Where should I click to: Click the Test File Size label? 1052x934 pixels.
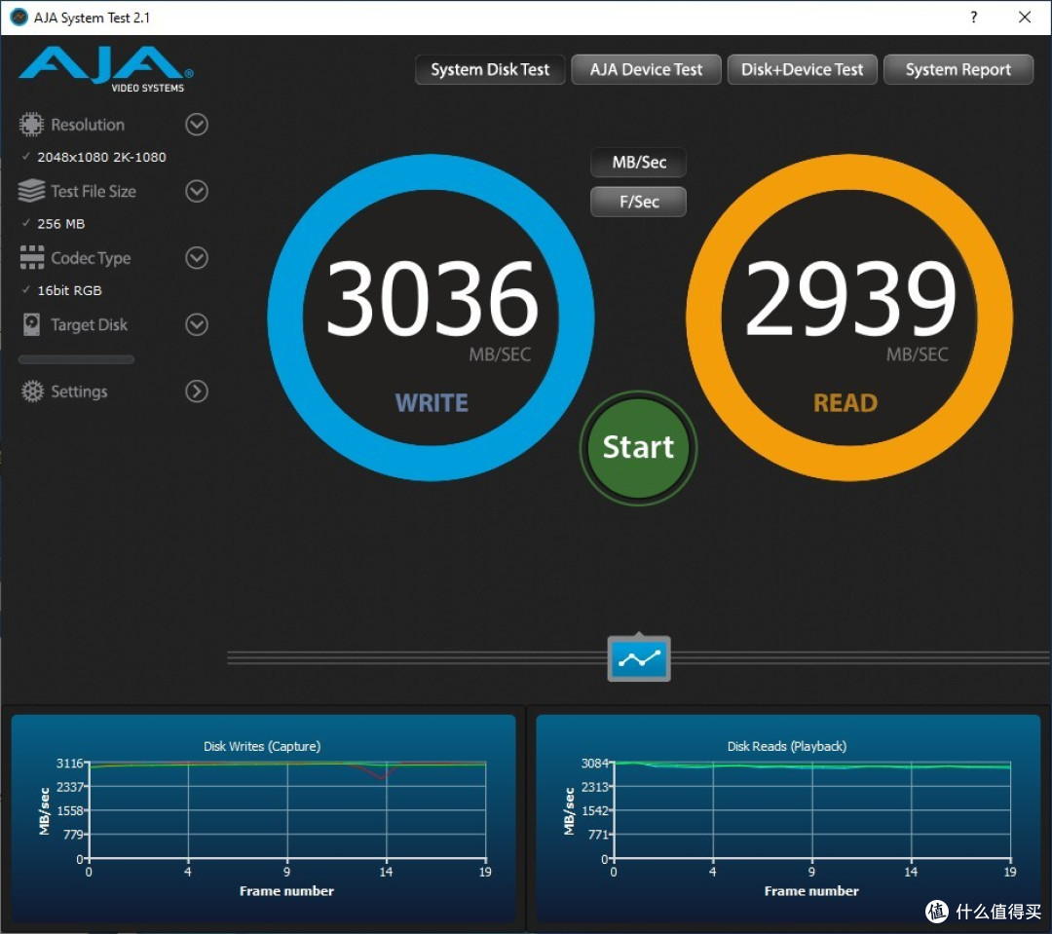(x=94, y=191)
